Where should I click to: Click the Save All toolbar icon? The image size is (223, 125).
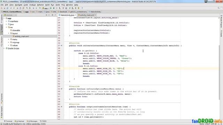pyautogui.click(x=5, y=8)
